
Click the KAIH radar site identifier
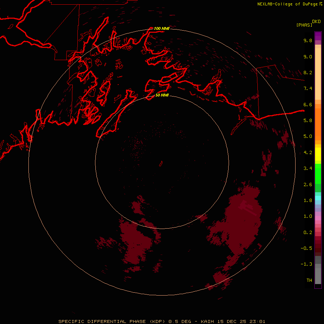point(207,321)
